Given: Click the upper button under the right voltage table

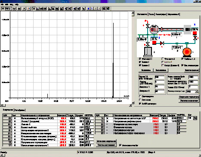Looking at the screenshot, I should pyautogui.click(x=106, y=141).
